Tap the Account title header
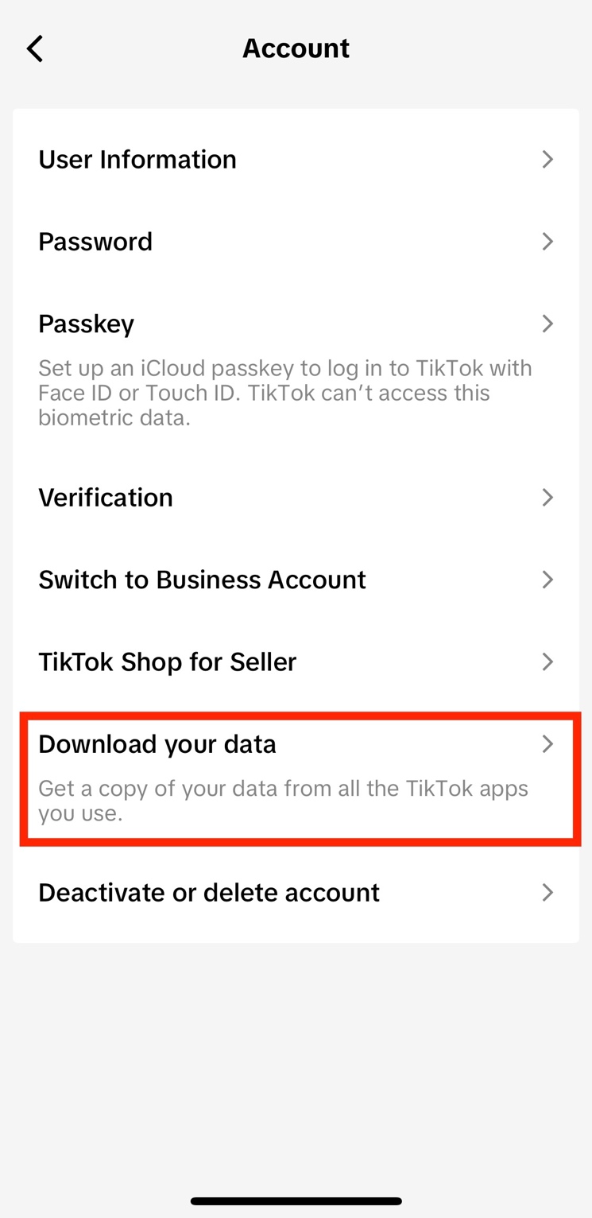Viewport: 592px width, 1218px height. (x=296, y=48)
